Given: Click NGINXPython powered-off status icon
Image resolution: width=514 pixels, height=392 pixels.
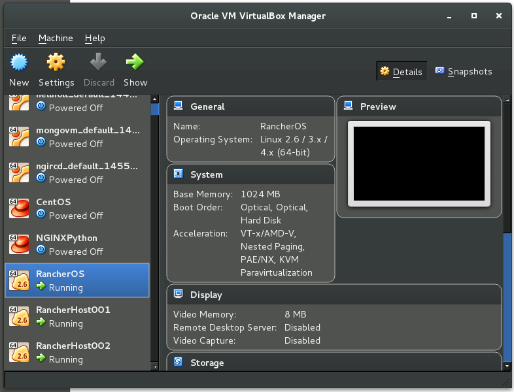Looking at the screenshot, I should coord(41,250).
